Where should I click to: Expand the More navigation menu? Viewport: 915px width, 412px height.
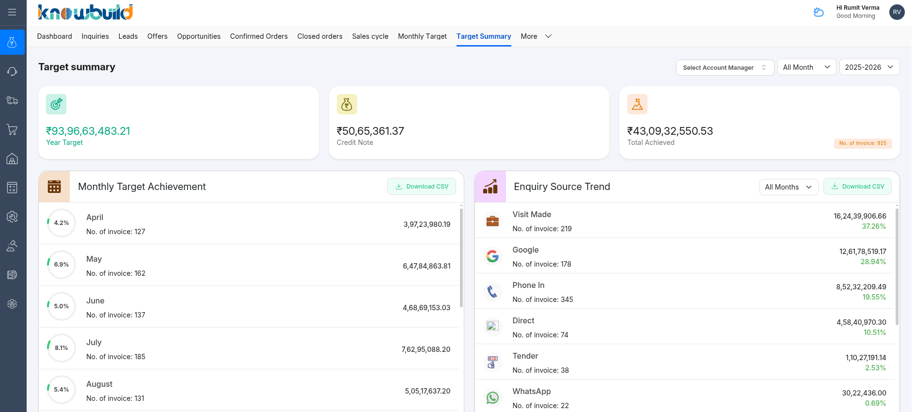point(536,36)
